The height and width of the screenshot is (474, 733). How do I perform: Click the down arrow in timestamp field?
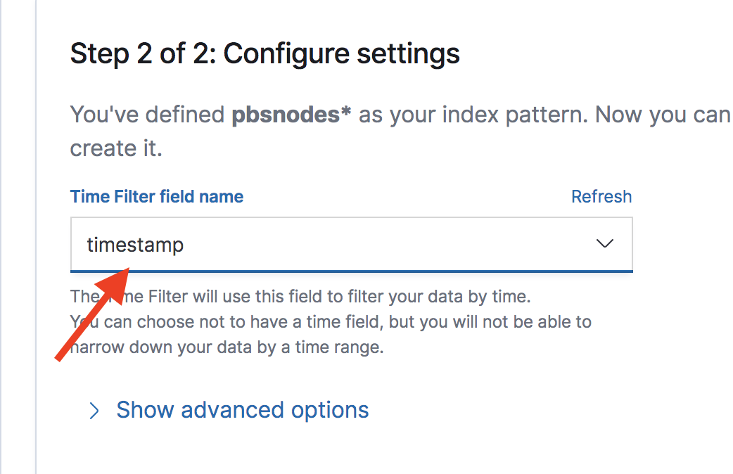pos(604,244)
